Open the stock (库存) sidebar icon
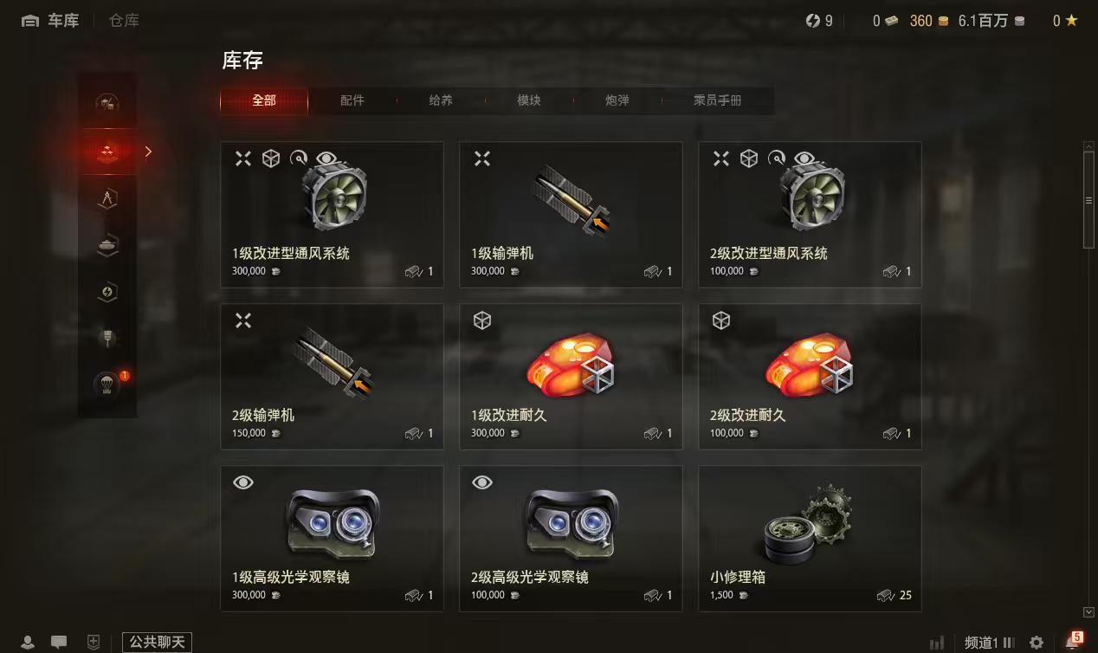 click(107, 152)
